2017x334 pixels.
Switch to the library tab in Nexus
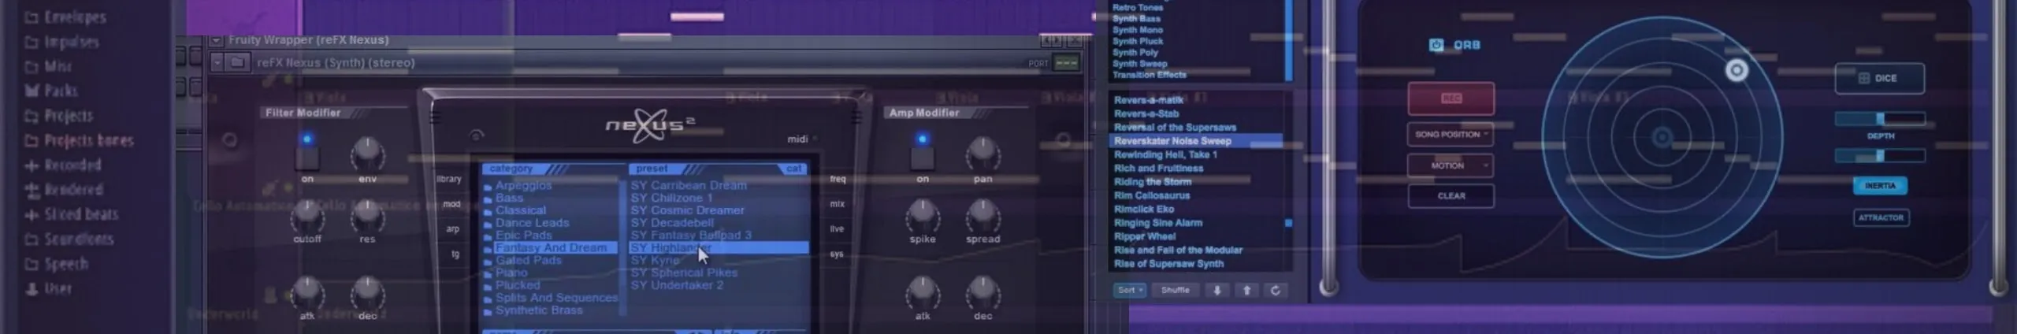tap(449, 179)
